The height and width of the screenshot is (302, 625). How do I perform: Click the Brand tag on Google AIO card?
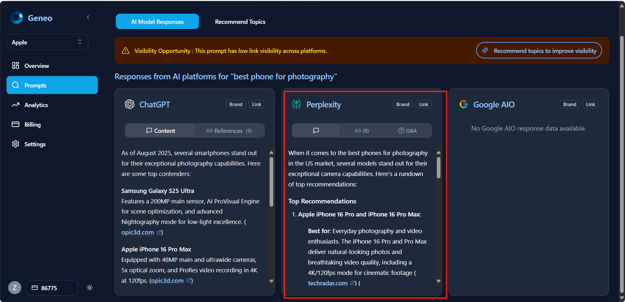pos(570,104)
